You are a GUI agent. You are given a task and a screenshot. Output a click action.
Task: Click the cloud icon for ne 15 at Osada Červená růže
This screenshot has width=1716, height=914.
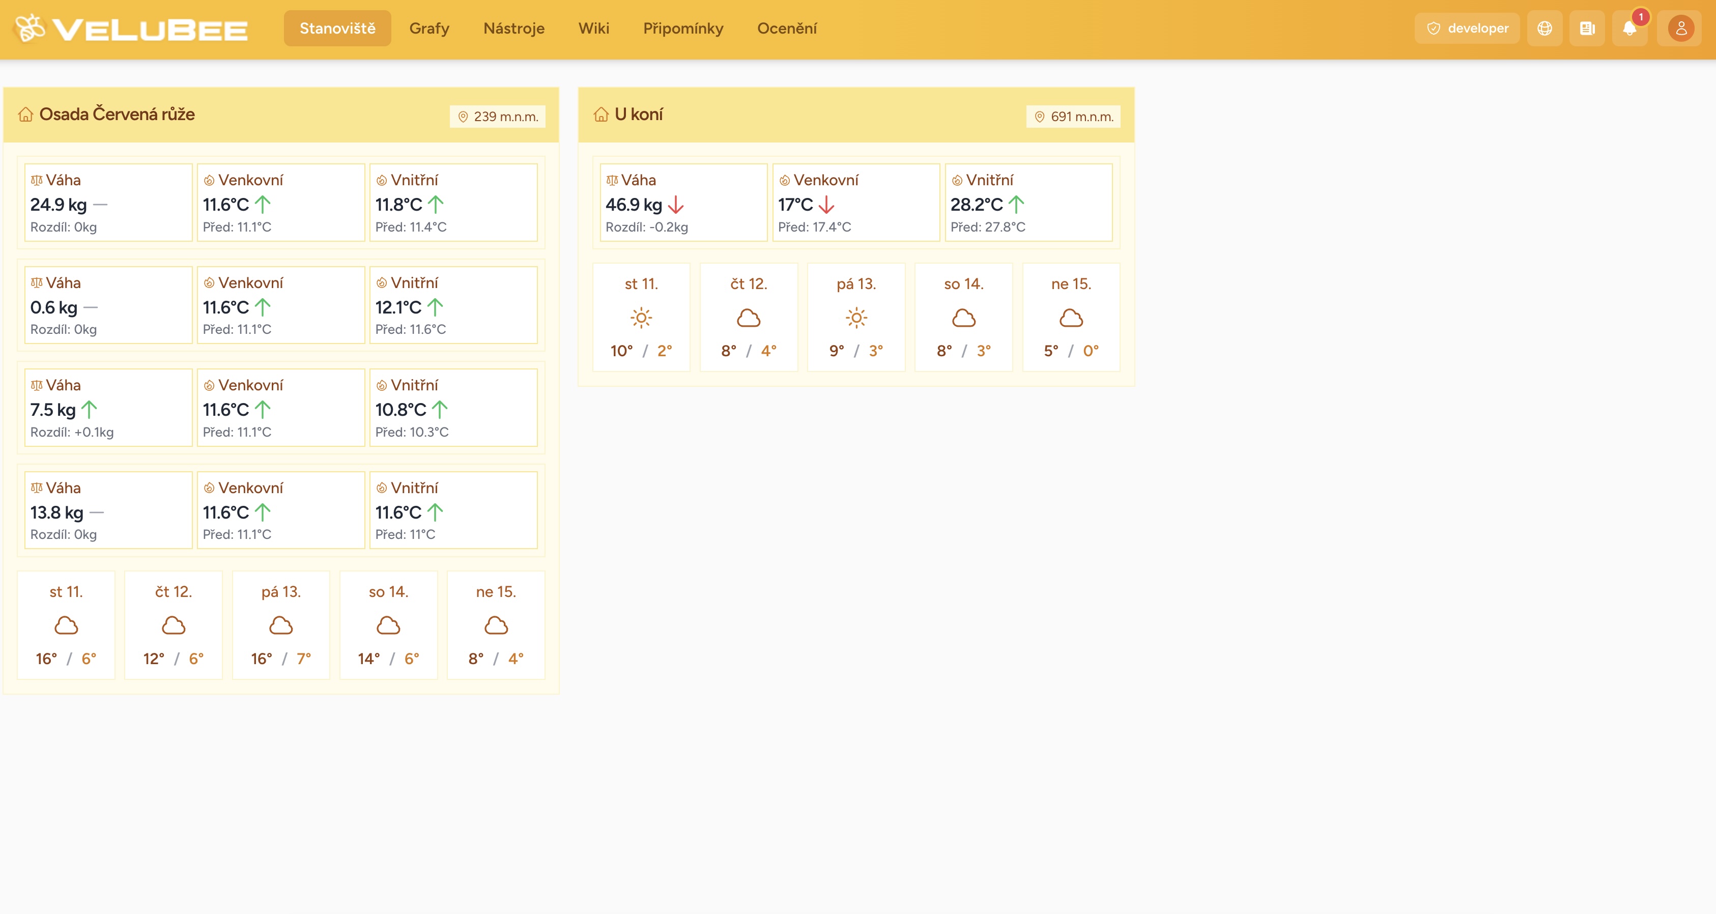pos(496,625)
